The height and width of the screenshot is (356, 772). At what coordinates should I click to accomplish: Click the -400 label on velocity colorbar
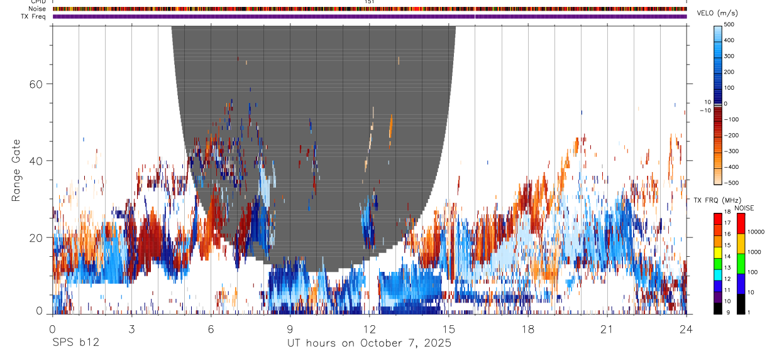pyautogui.click(x=731, y=166)
